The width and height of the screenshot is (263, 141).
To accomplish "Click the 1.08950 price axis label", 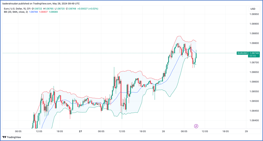I will [254, 14].
